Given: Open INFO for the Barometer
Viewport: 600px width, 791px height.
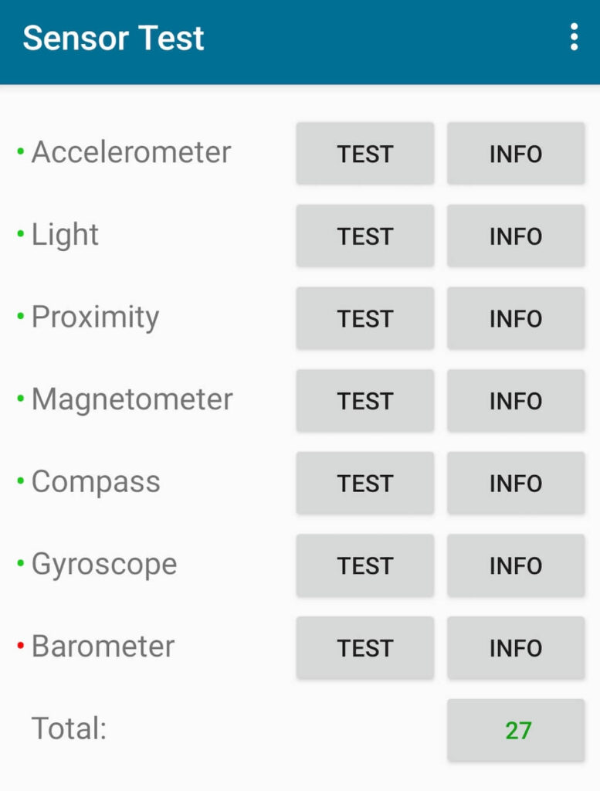Looking at the screenshot, I should pyautogui.click(x=516, y=648).
